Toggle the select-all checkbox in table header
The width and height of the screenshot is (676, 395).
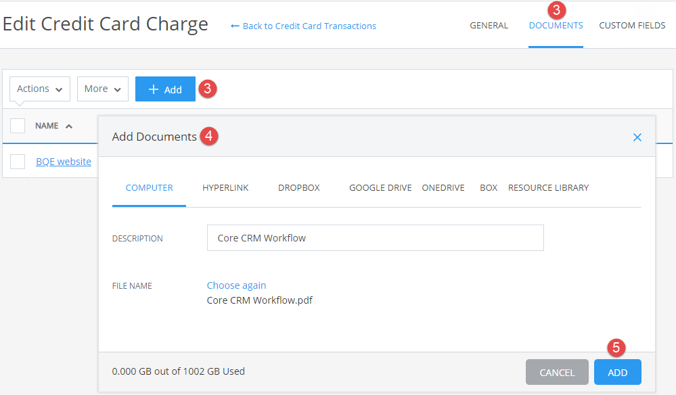(x=17, y=125)
